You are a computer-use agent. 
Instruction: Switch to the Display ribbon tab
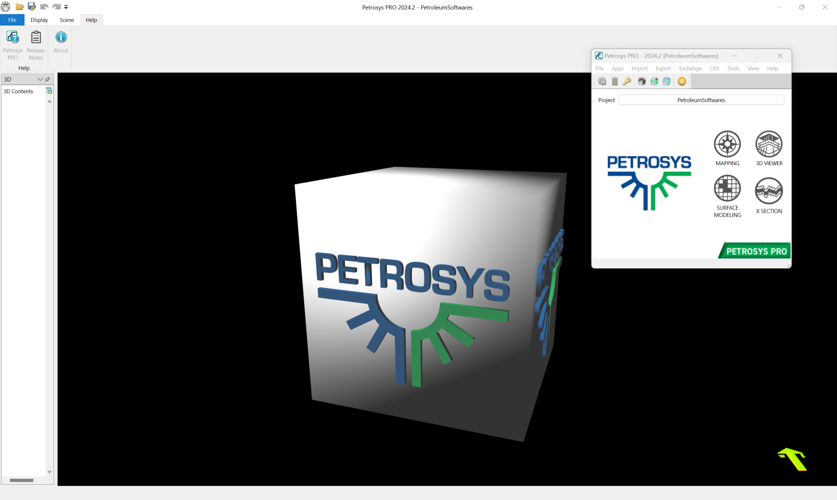[x=39, y=20]
